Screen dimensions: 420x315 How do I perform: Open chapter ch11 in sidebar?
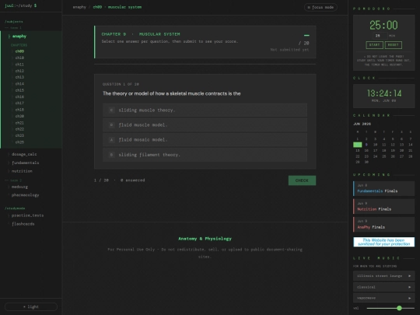pos(19,65)
